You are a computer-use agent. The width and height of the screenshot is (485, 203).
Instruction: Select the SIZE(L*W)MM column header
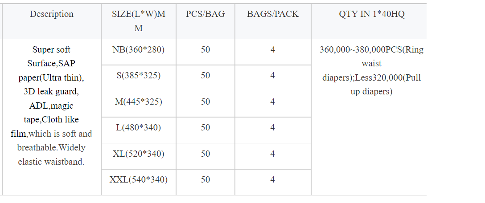(139, 21)
